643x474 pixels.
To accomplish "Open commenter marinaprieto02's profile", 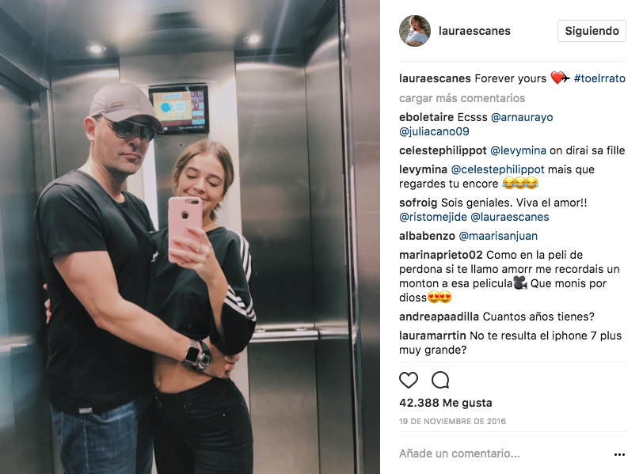I will click(x=441, y=255).
